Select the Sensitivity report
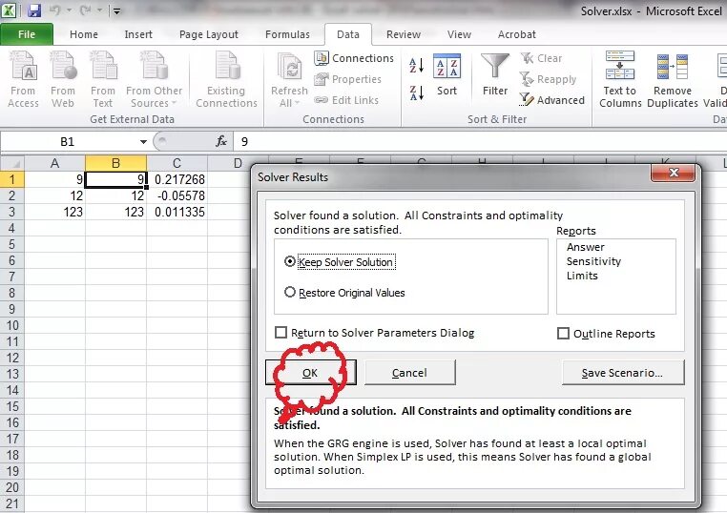The image size is (727, 513). click(x=593, y=261)
